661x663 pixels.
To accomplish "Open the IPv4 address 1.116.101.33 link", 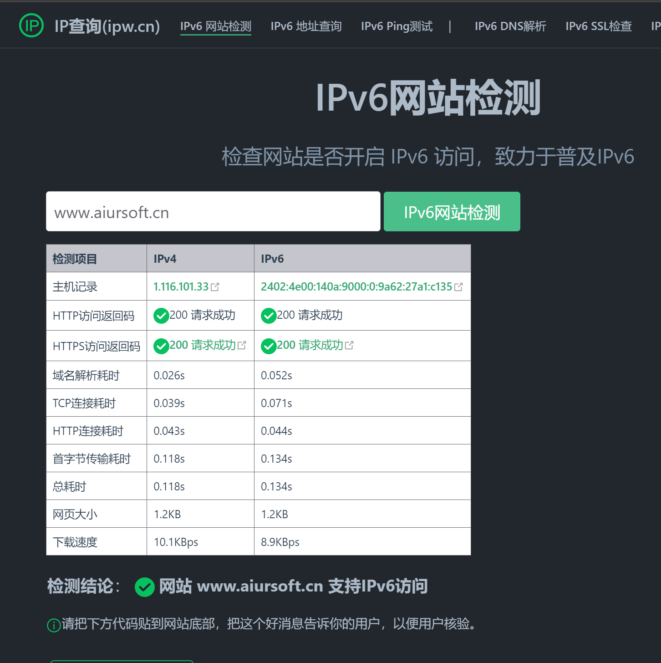I will point(181,287).
